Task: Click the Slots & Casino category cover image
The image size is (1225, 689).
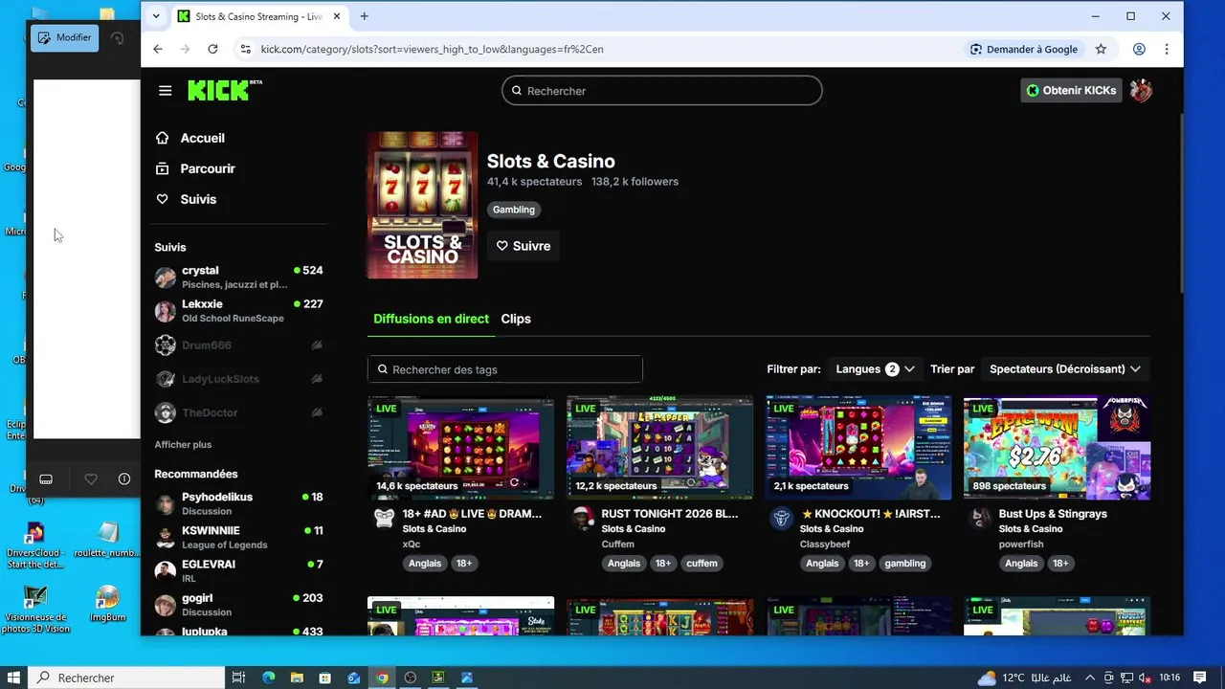Action: pyautogui.click(x=422, y=205)
